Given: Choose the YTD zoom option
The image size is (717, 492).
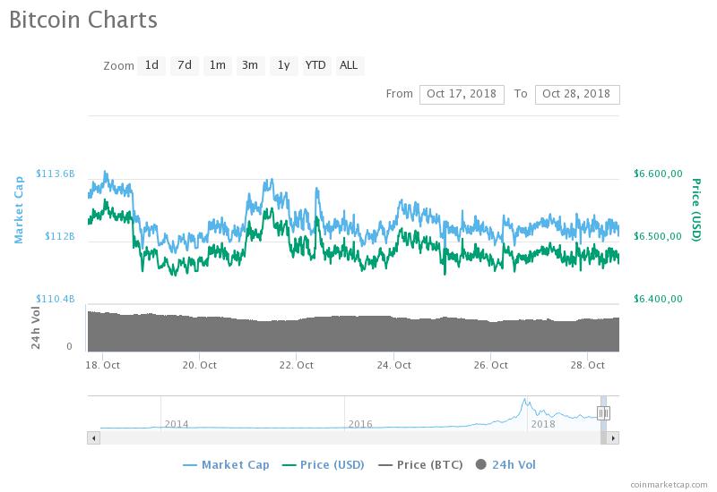Looking at the screenshot, I should (316, 65).
